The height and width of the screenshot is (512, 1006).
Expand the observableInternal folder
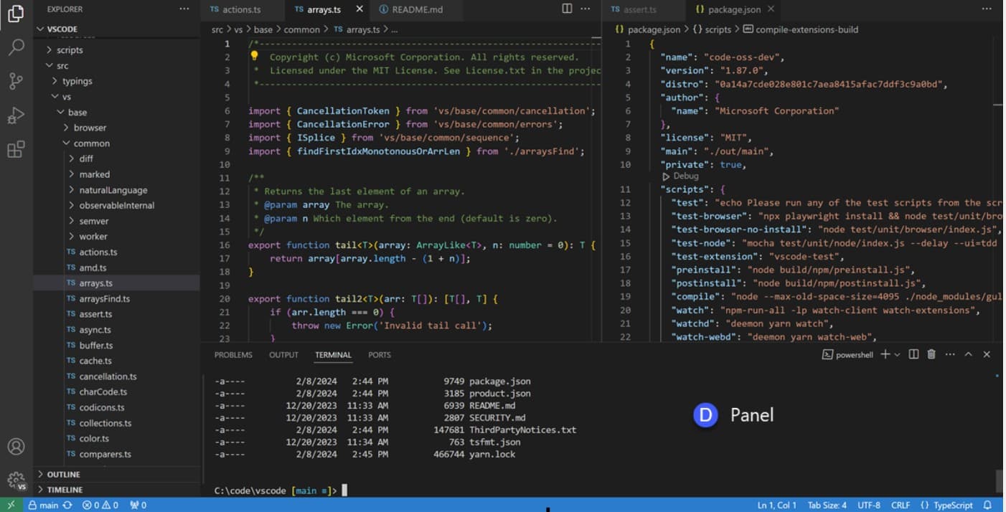tap(116, 205)
